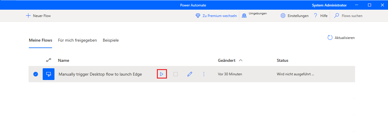Viewport: 388px width, 138px height.
Task: Create a new flow with Neuer Flow
Action: (39, 16)
